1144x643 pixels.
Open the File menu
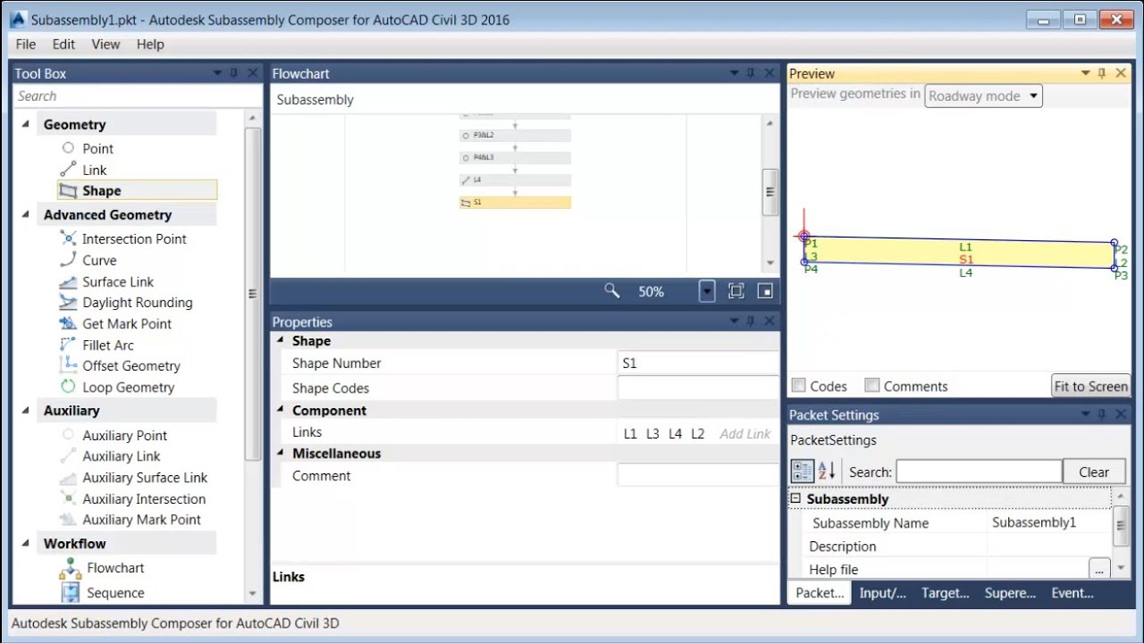point(26,44)
